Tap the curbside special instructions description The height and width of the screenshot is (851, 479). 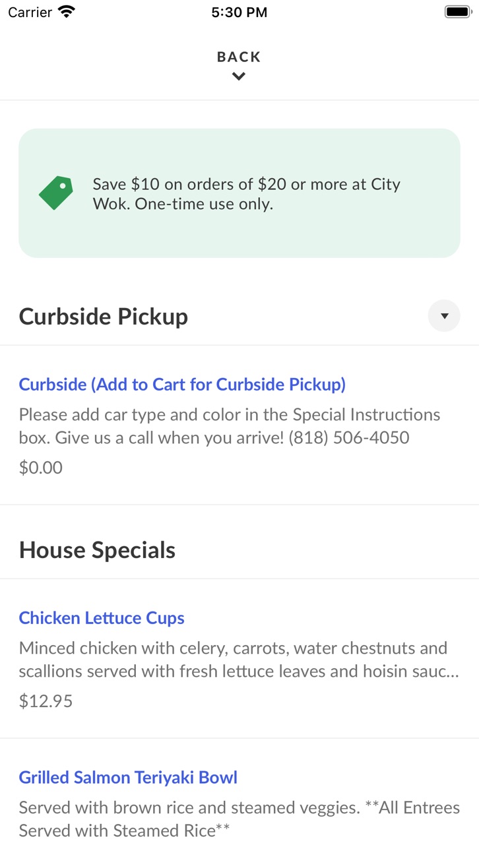pos(230,426)
